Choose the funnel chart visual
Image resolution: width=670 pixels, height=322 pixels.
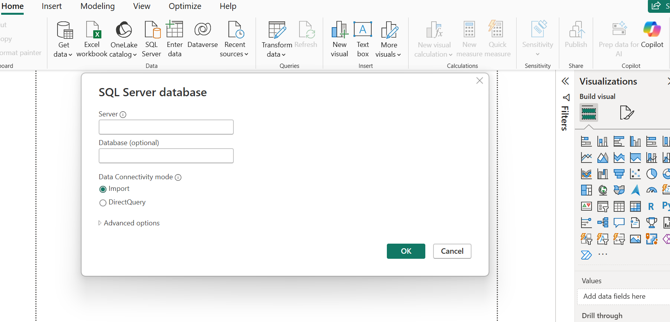(619, 174)
